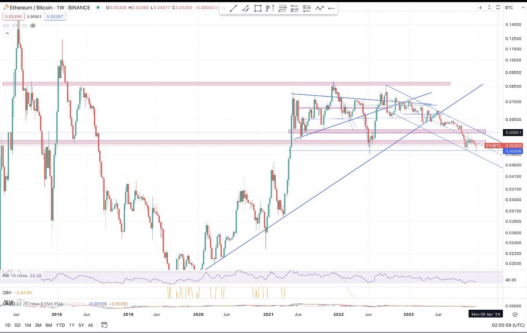Image resolution: width=527 pixels, height=333 pixels.
Task: Set time range to 1Y
Action: (x=72, y=325)
